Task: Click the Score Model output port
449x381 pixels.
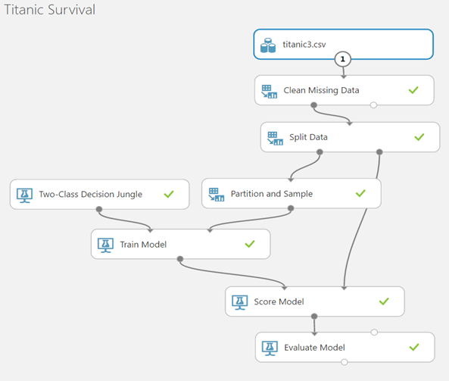Action: pos(314,317)
